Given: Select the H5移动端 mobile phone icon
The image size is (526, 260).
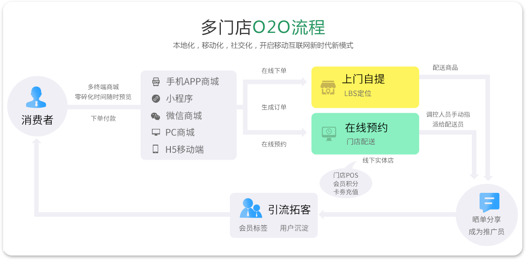Looking at the screenshot, I should click(x=155, y=149).
